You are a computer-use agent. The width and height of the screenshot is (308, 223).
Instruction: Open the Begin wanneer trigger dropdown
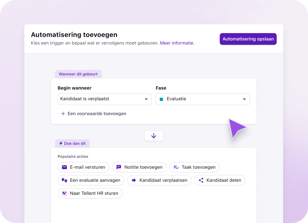pos(105,99)
